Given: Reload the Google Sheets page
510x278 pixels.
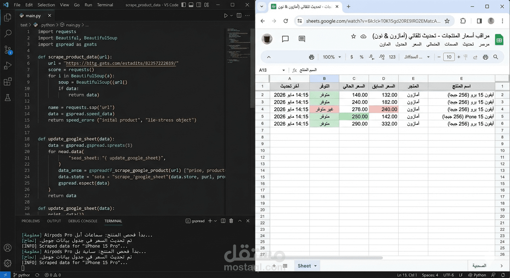Looking at the screenshot, I should (286, 21).
